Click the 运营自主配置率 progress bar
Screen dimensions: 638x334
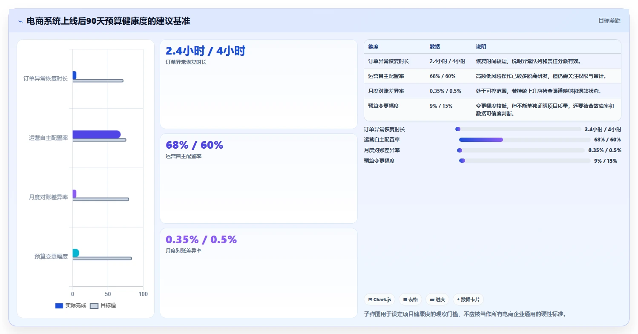pyautogui.click(x=525, y=140)
